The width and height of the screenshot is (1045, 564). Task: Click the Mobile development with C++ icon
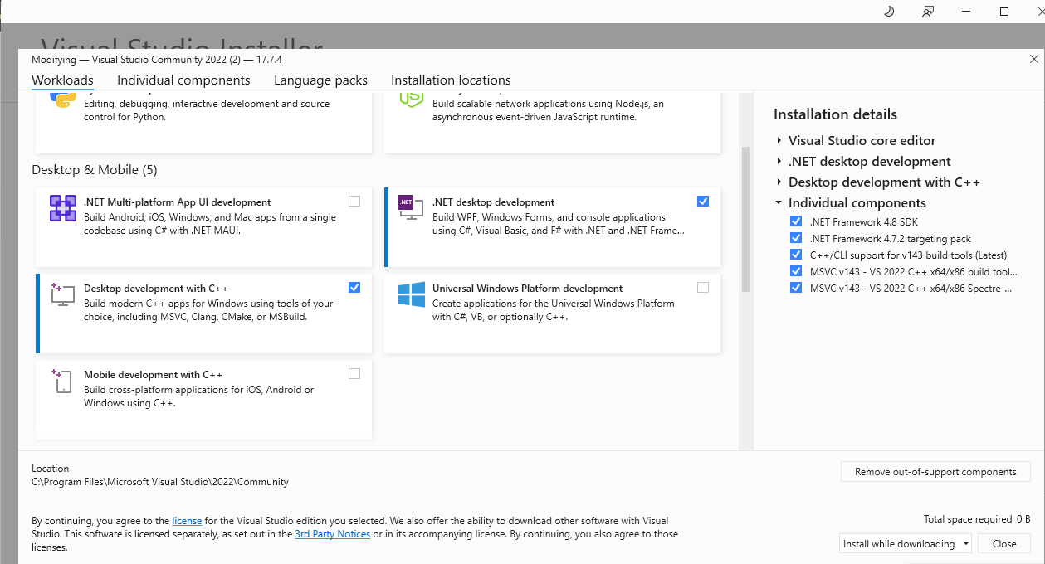[62, 381]
